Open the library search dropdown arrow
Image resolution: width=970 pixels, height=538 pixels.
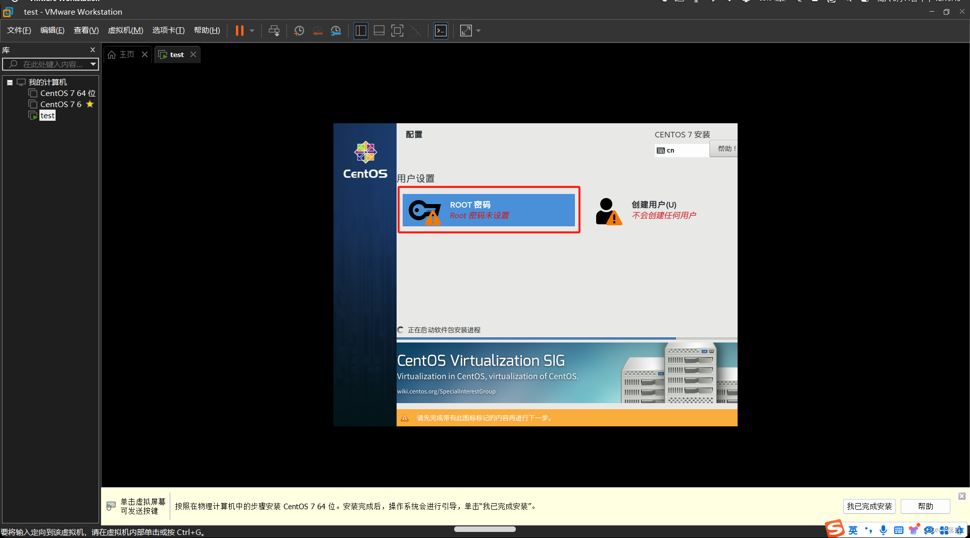[93, 64]
